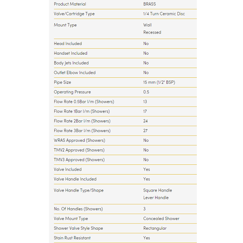Click the Operating Pressure label
The height and width of the screenshot is (243, 243).
point(72,92)
